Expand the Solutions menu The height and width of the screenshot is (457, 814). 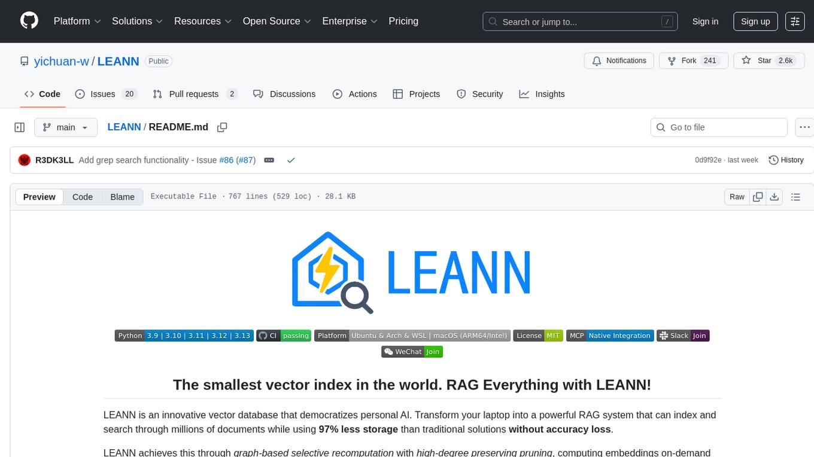click(x=138, y=21)
